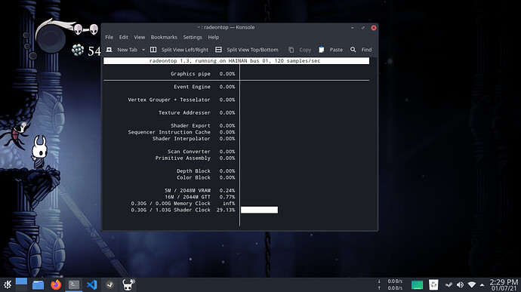Open the KDE application launcher
Viewport: 521px width, 292px height.
click(8, 284)
